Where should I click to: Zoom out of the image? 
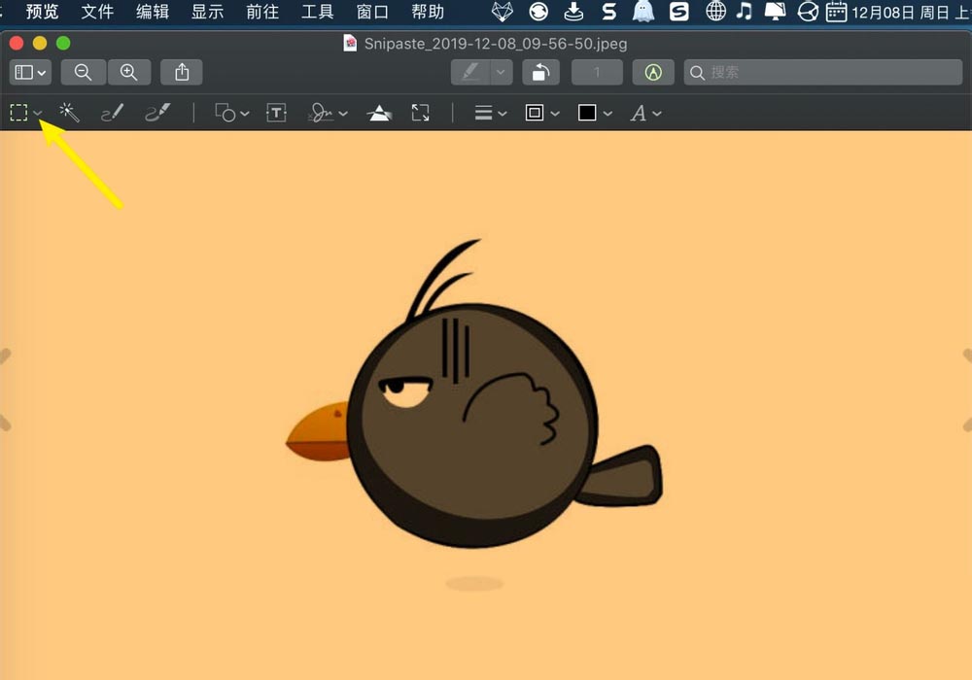point(83,73)
